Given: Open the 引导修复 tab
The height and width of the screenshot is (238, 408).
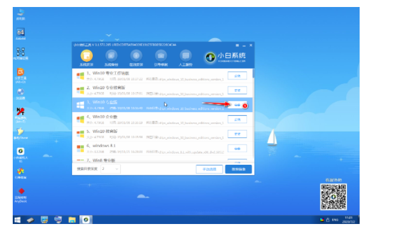Looking at the screenshot, I should click(x=161, y=59).
